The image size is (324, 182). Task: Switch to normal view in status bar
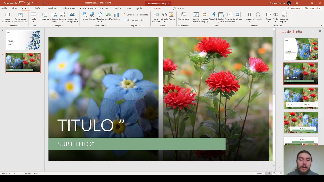[268, 173]
